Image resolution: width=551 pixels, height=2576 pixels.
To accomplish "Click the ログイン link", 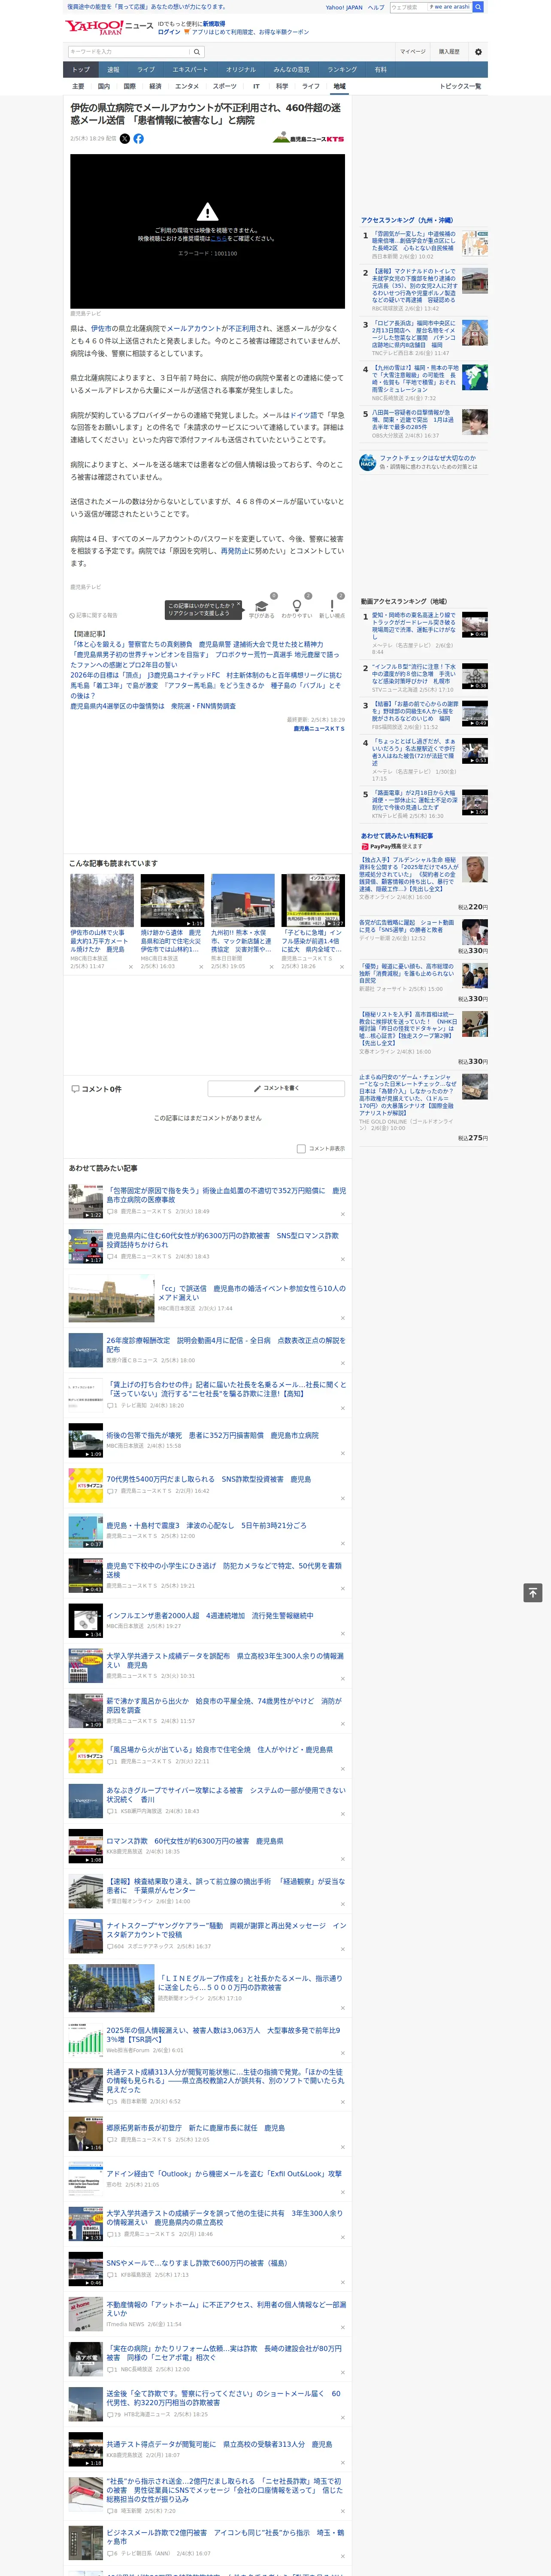I will [x=169, y=32].
